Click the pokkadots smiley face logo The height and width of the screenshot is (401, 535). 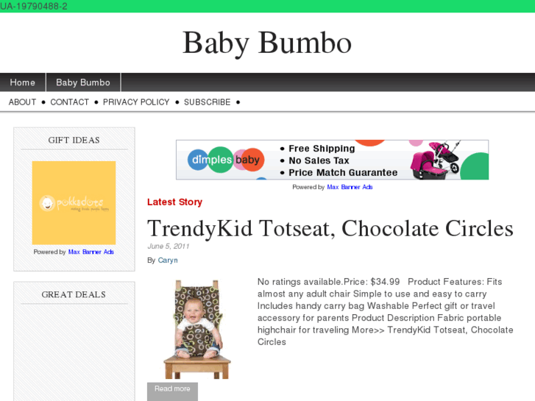pyautogui.click(x=47, y=203)
